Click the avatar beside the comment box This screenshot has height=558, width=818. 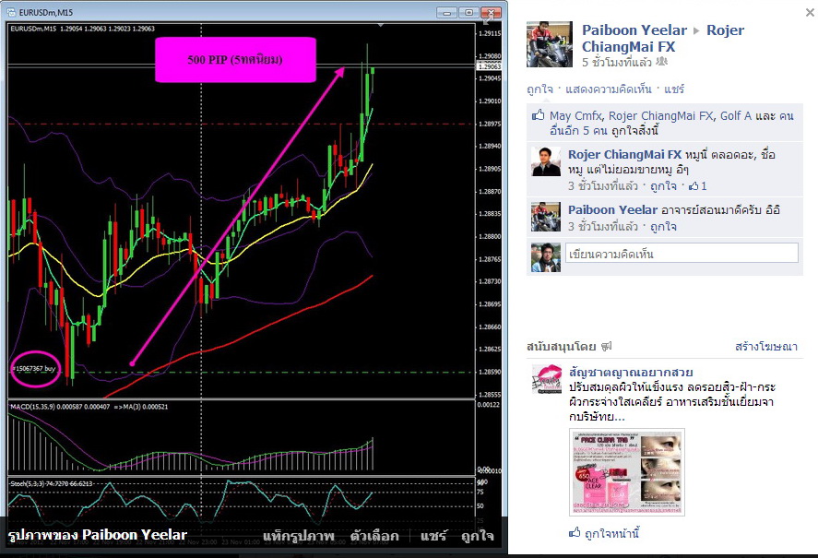tap(546, 257)
